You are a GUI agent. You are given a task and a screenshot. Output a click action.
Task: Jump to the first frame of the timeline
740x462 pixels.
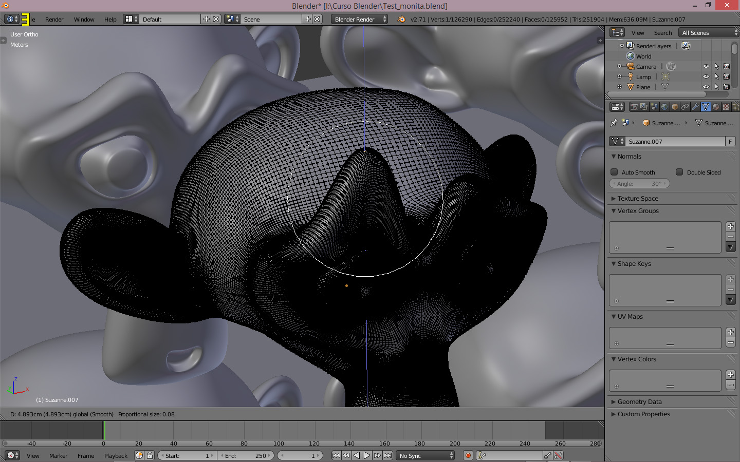coord(336,455)
